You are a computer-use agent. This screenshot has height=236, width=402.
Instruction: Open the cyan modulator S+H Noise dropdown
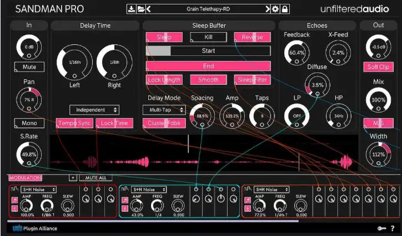(149, 189)
